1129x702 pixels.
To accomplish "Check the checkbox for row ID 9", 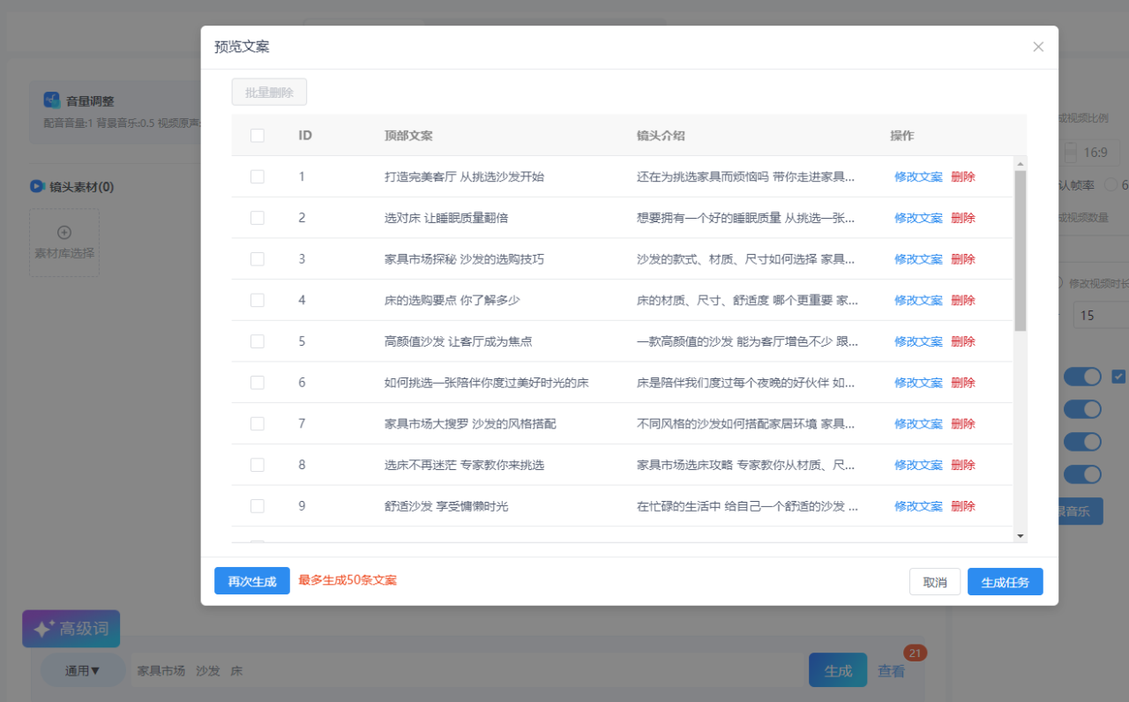I will point(258,506).
